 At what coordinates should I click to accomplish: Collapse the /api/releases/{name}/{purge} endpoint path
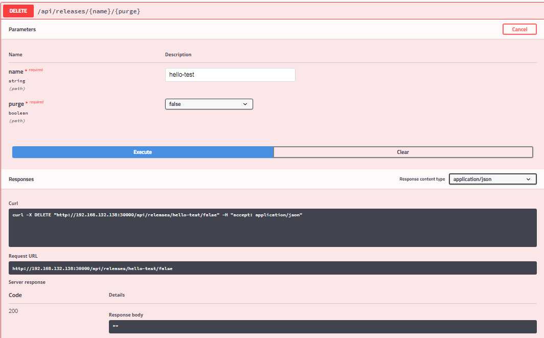pos(89,11)
